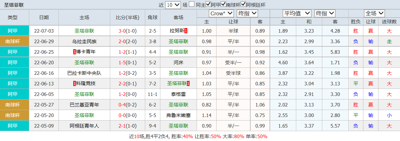Click the red card badge beside 拉努斯

click(186, 31)
